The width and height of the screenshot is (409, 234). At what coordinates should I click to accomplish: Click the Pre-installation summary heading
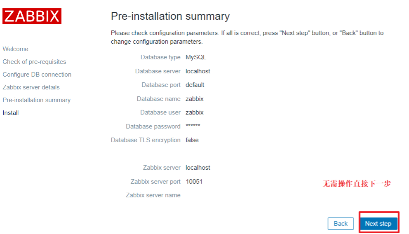pyautogui.click(x=170, y=16)
